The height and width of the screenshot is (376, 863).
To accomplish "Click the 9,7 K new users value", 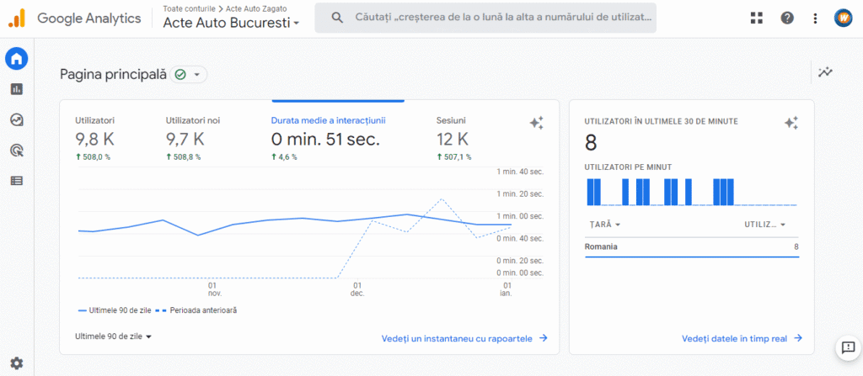I will pyautogui.click(x=185, y=139).
